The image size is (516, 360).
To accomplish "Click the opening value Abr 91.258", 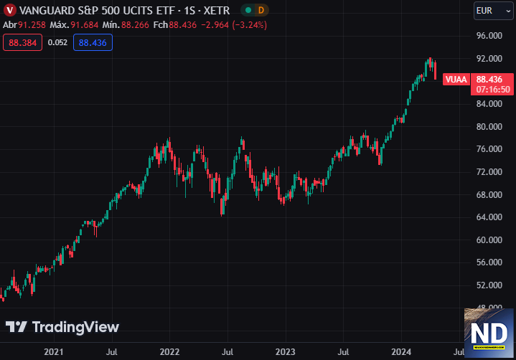I will point(24,25).
